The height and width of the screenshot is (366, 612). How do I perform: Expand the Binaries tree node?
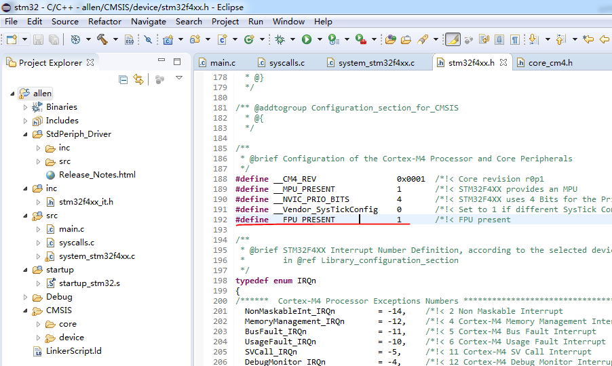[25, 107]
